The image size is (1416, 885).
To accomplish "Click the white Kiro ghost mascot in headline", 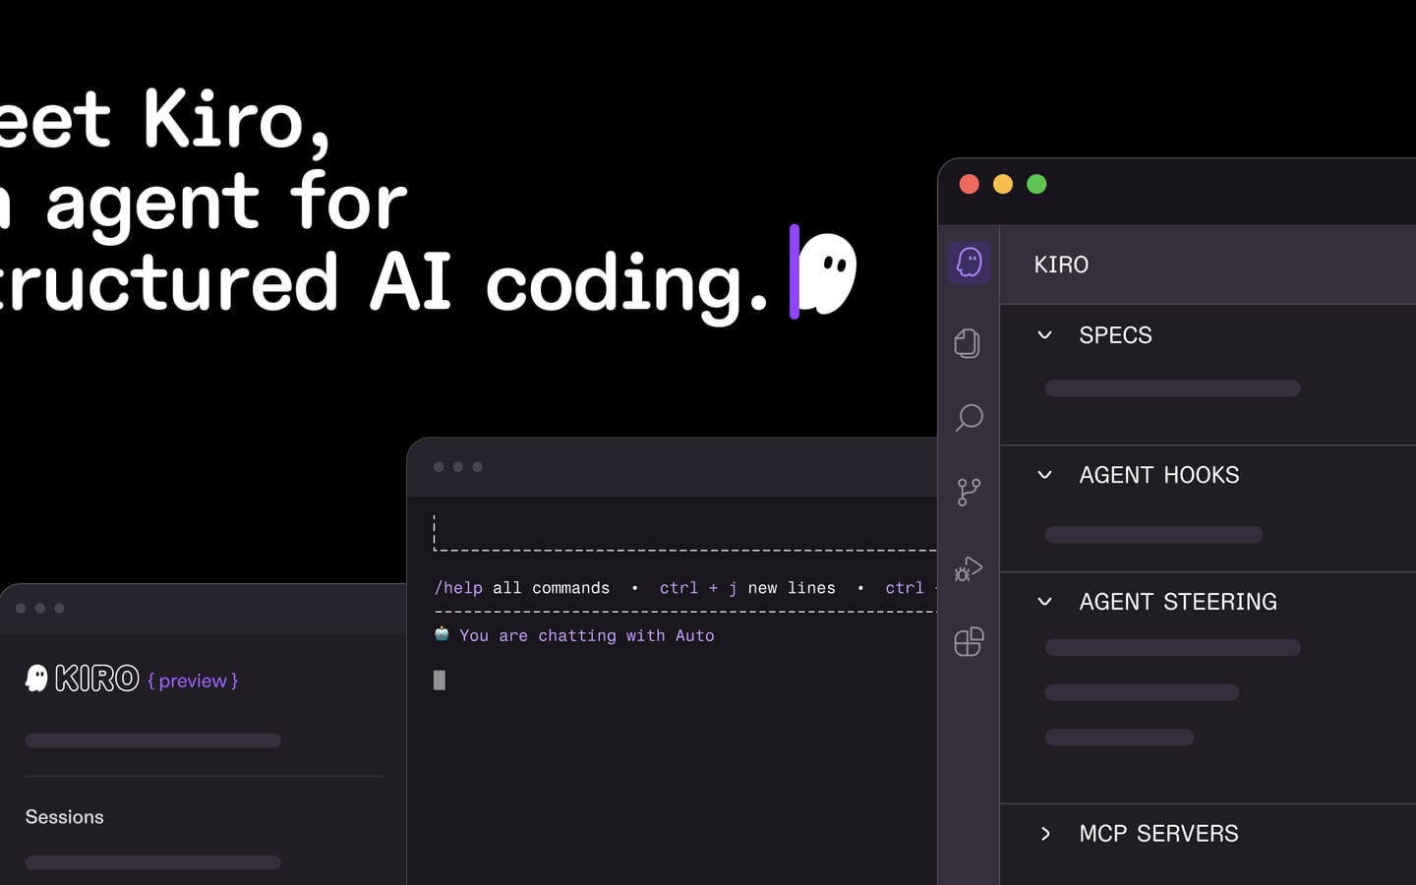I will (x=828, y=273).
